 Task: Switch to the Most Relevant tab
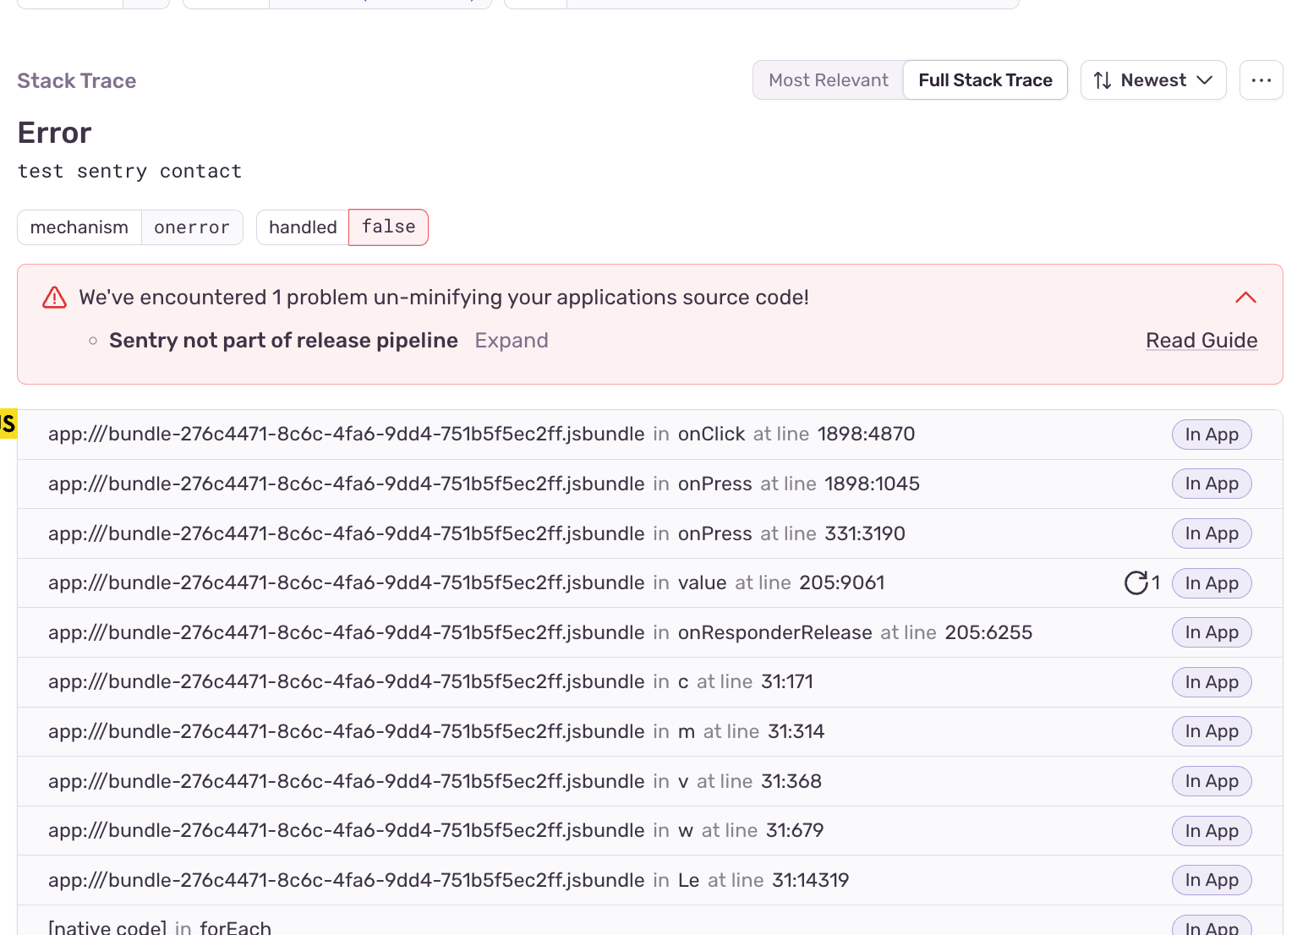click(828, 79)
